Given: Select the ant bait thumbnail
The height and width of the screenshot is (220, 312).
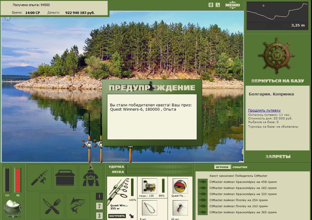Looking at the screenshot, I should 180,208.
